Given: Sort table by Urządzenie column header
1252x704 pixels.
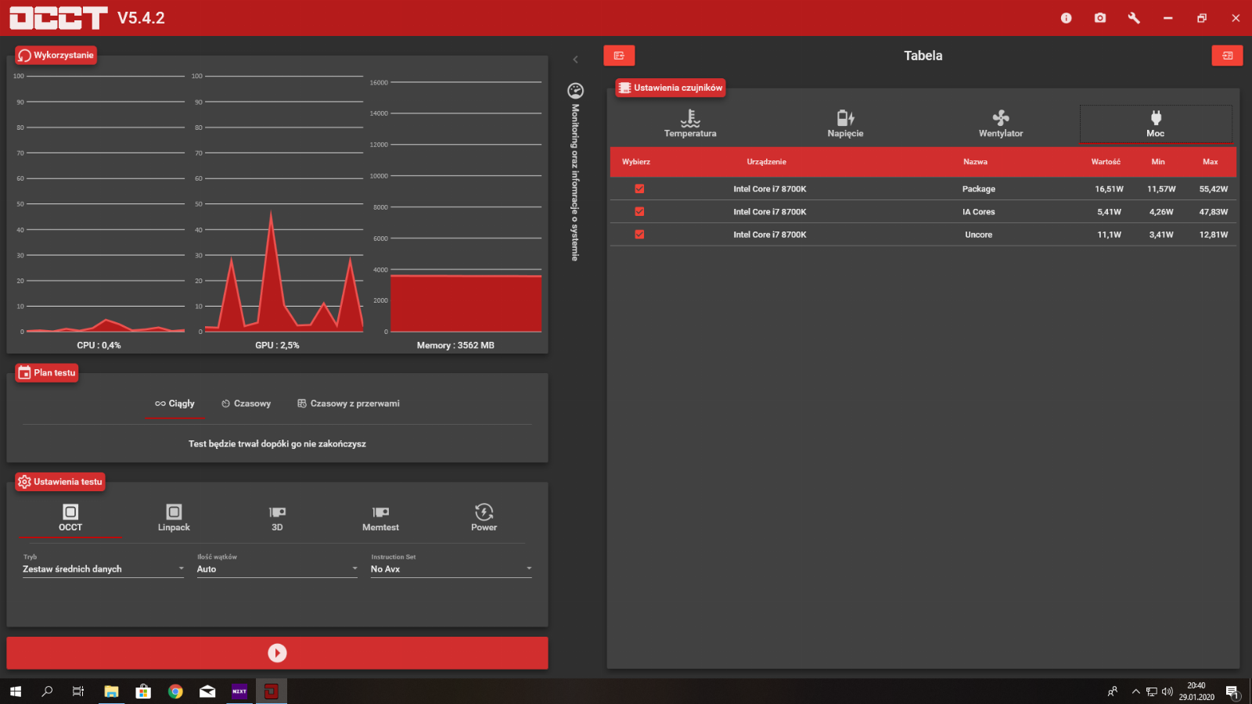Looking at the screenshot, I should click(x=766, y=162).
